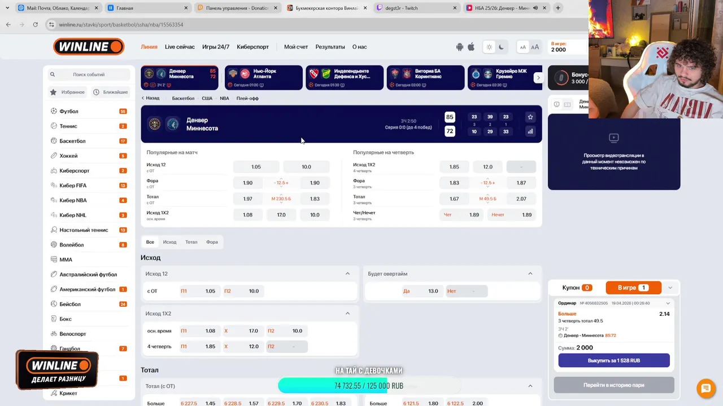Open Мой счет account page
The width and height of the screenshot is (723, 406).
(x=296, y=47)
